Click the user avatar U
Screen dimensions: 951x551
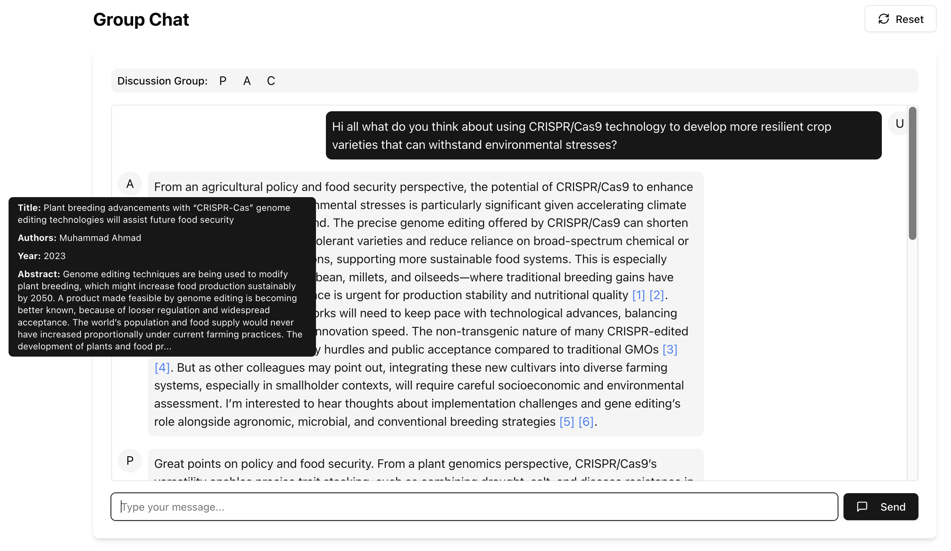click(x=899, y=124)
